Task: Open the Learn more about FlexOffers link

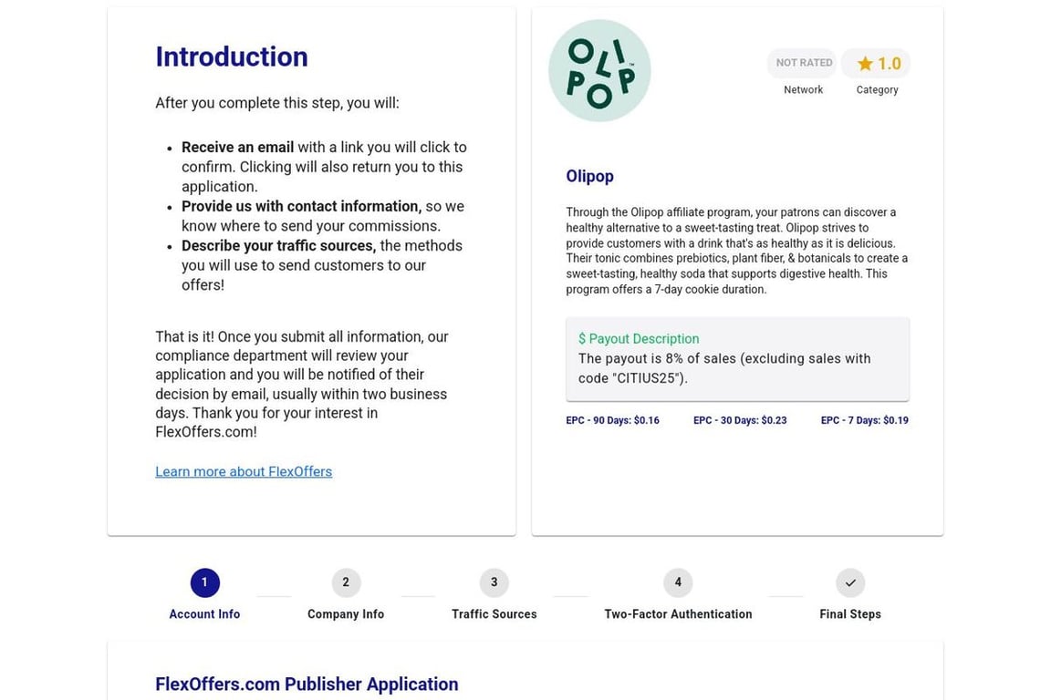Action: (x=244, y=471)
